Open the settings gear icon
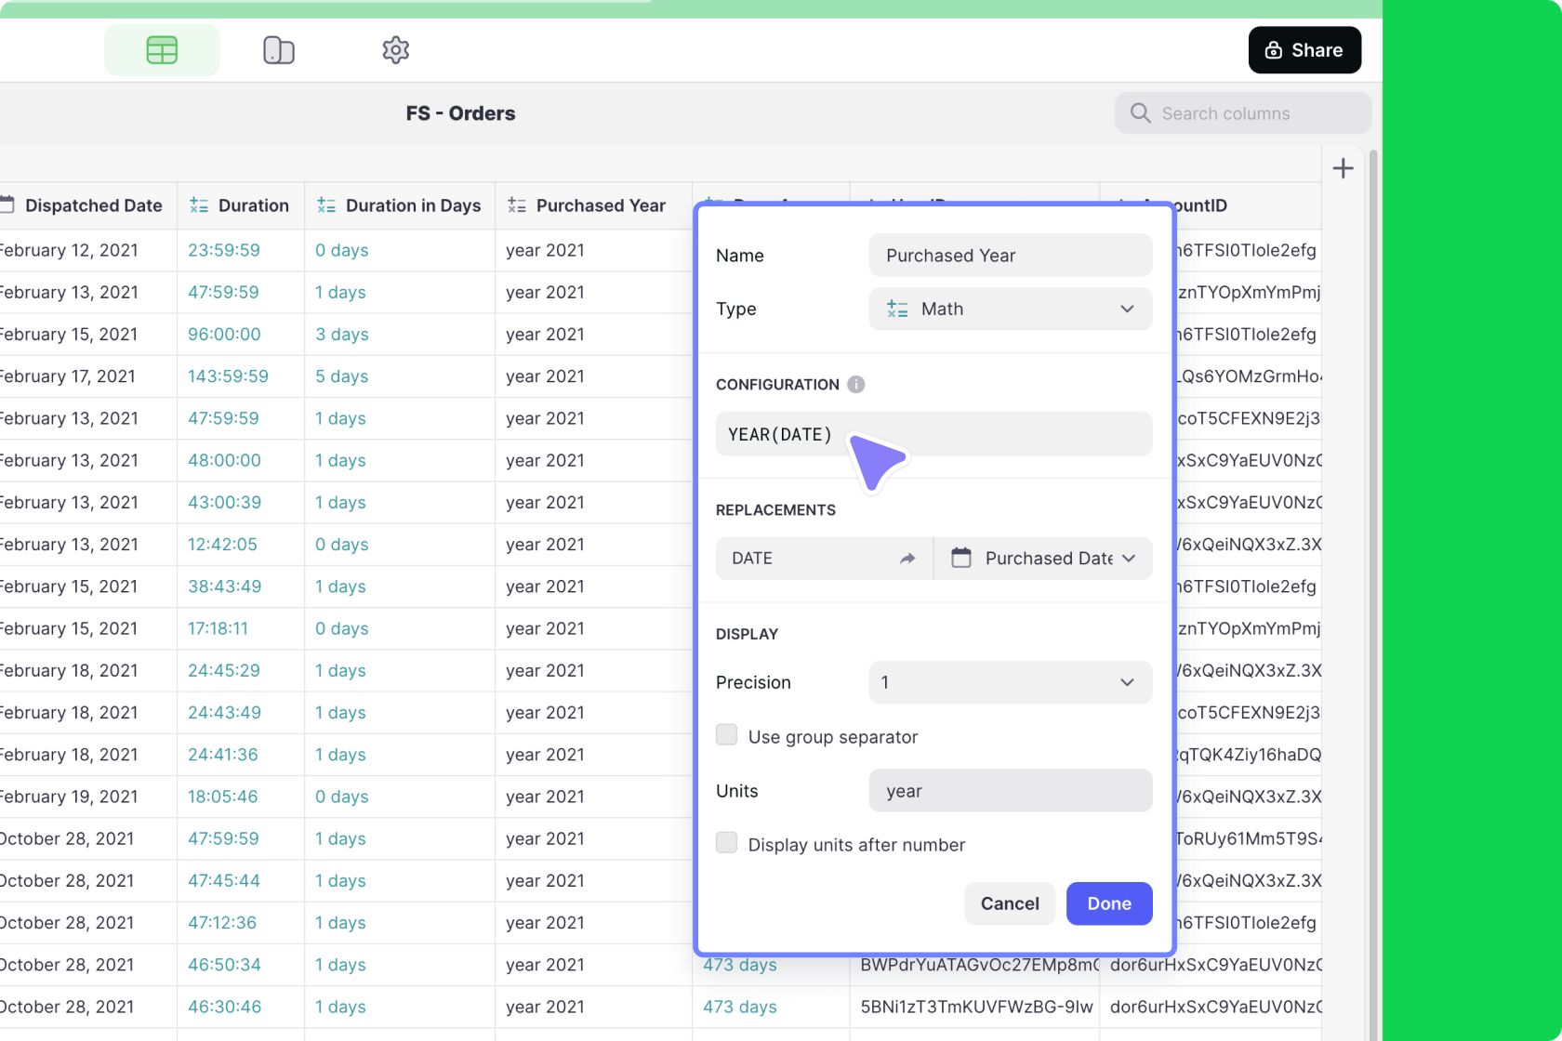The width and height of the screenshot is (1562, 1041). click(x=394, y=50)
